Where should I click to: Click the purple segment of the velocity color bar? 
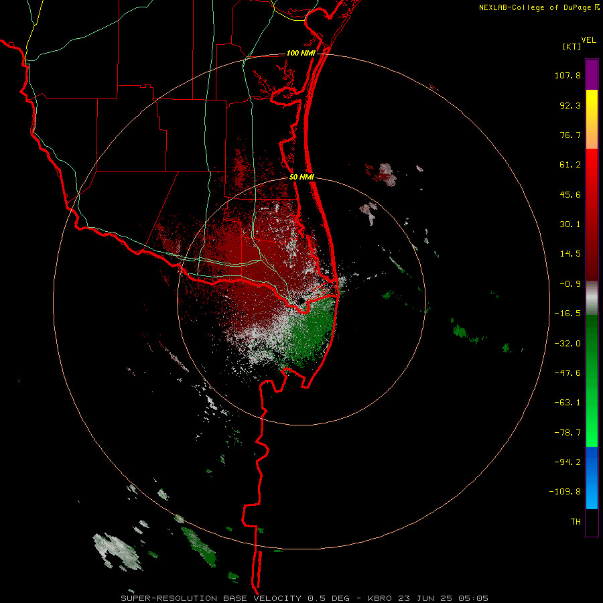coord(592,74)
